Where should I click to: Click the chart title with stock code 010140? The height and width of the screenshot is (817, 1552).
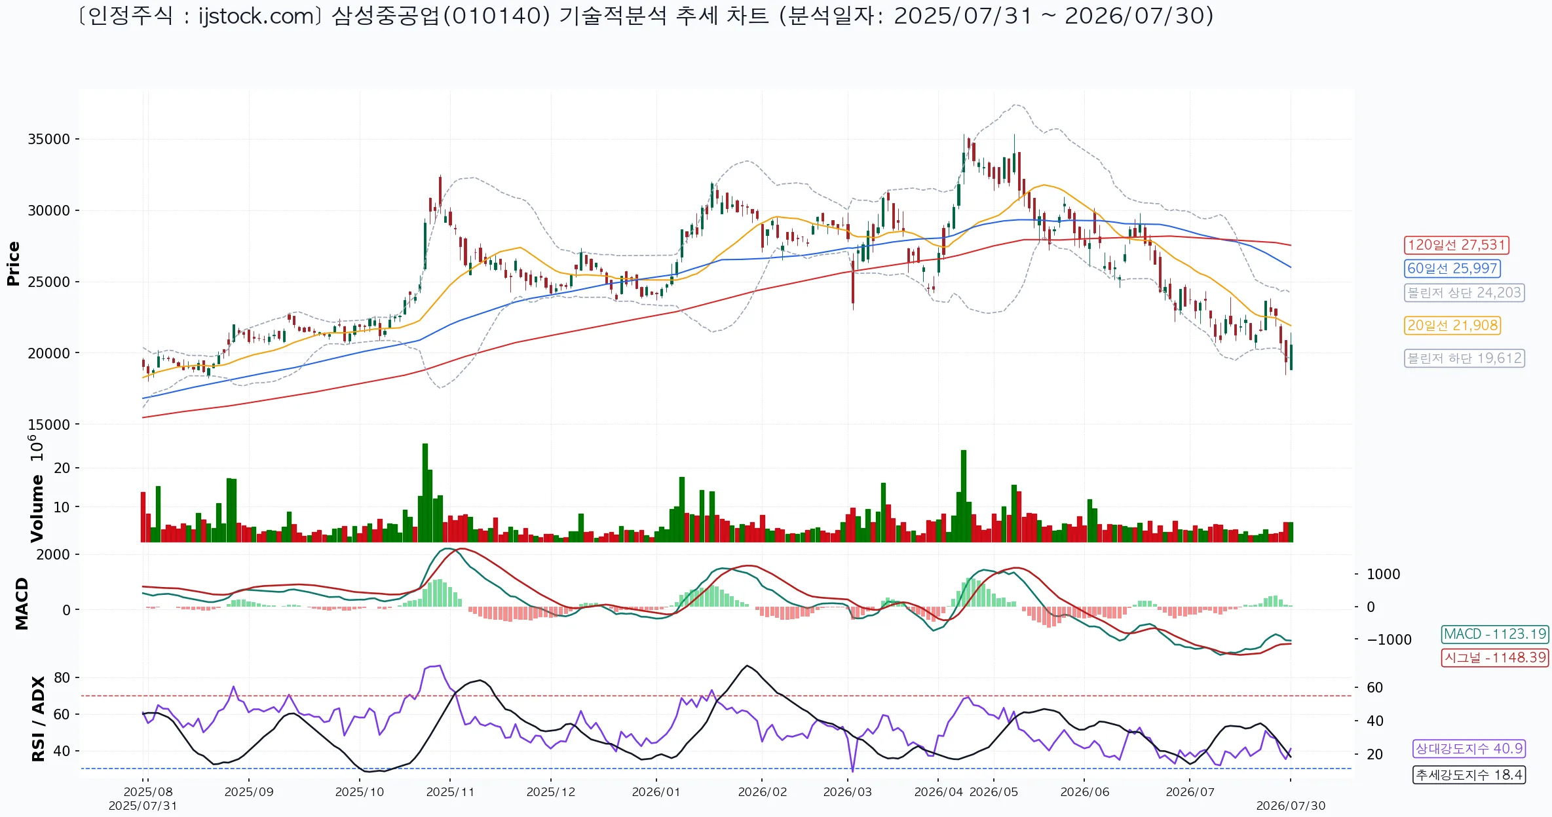click(x=645, y=16)
